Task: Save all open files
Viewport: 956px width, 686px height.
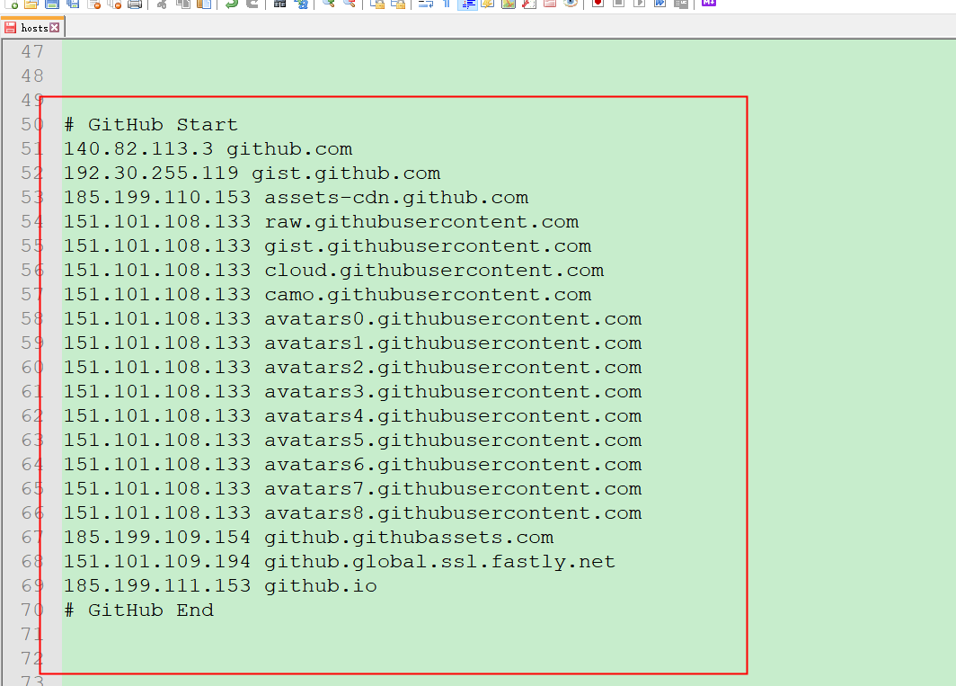Action: pos(73,3)
